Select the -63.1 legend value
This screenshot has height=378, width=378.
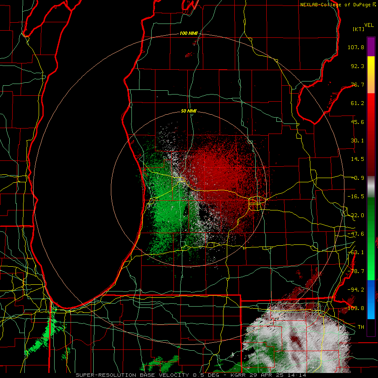(x=356, y=252)
